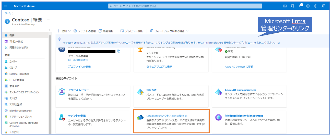Go to ホーム breadcrumb link
Image resolution: width=332 pixels, height=136 pixels.
click(8, 13)
